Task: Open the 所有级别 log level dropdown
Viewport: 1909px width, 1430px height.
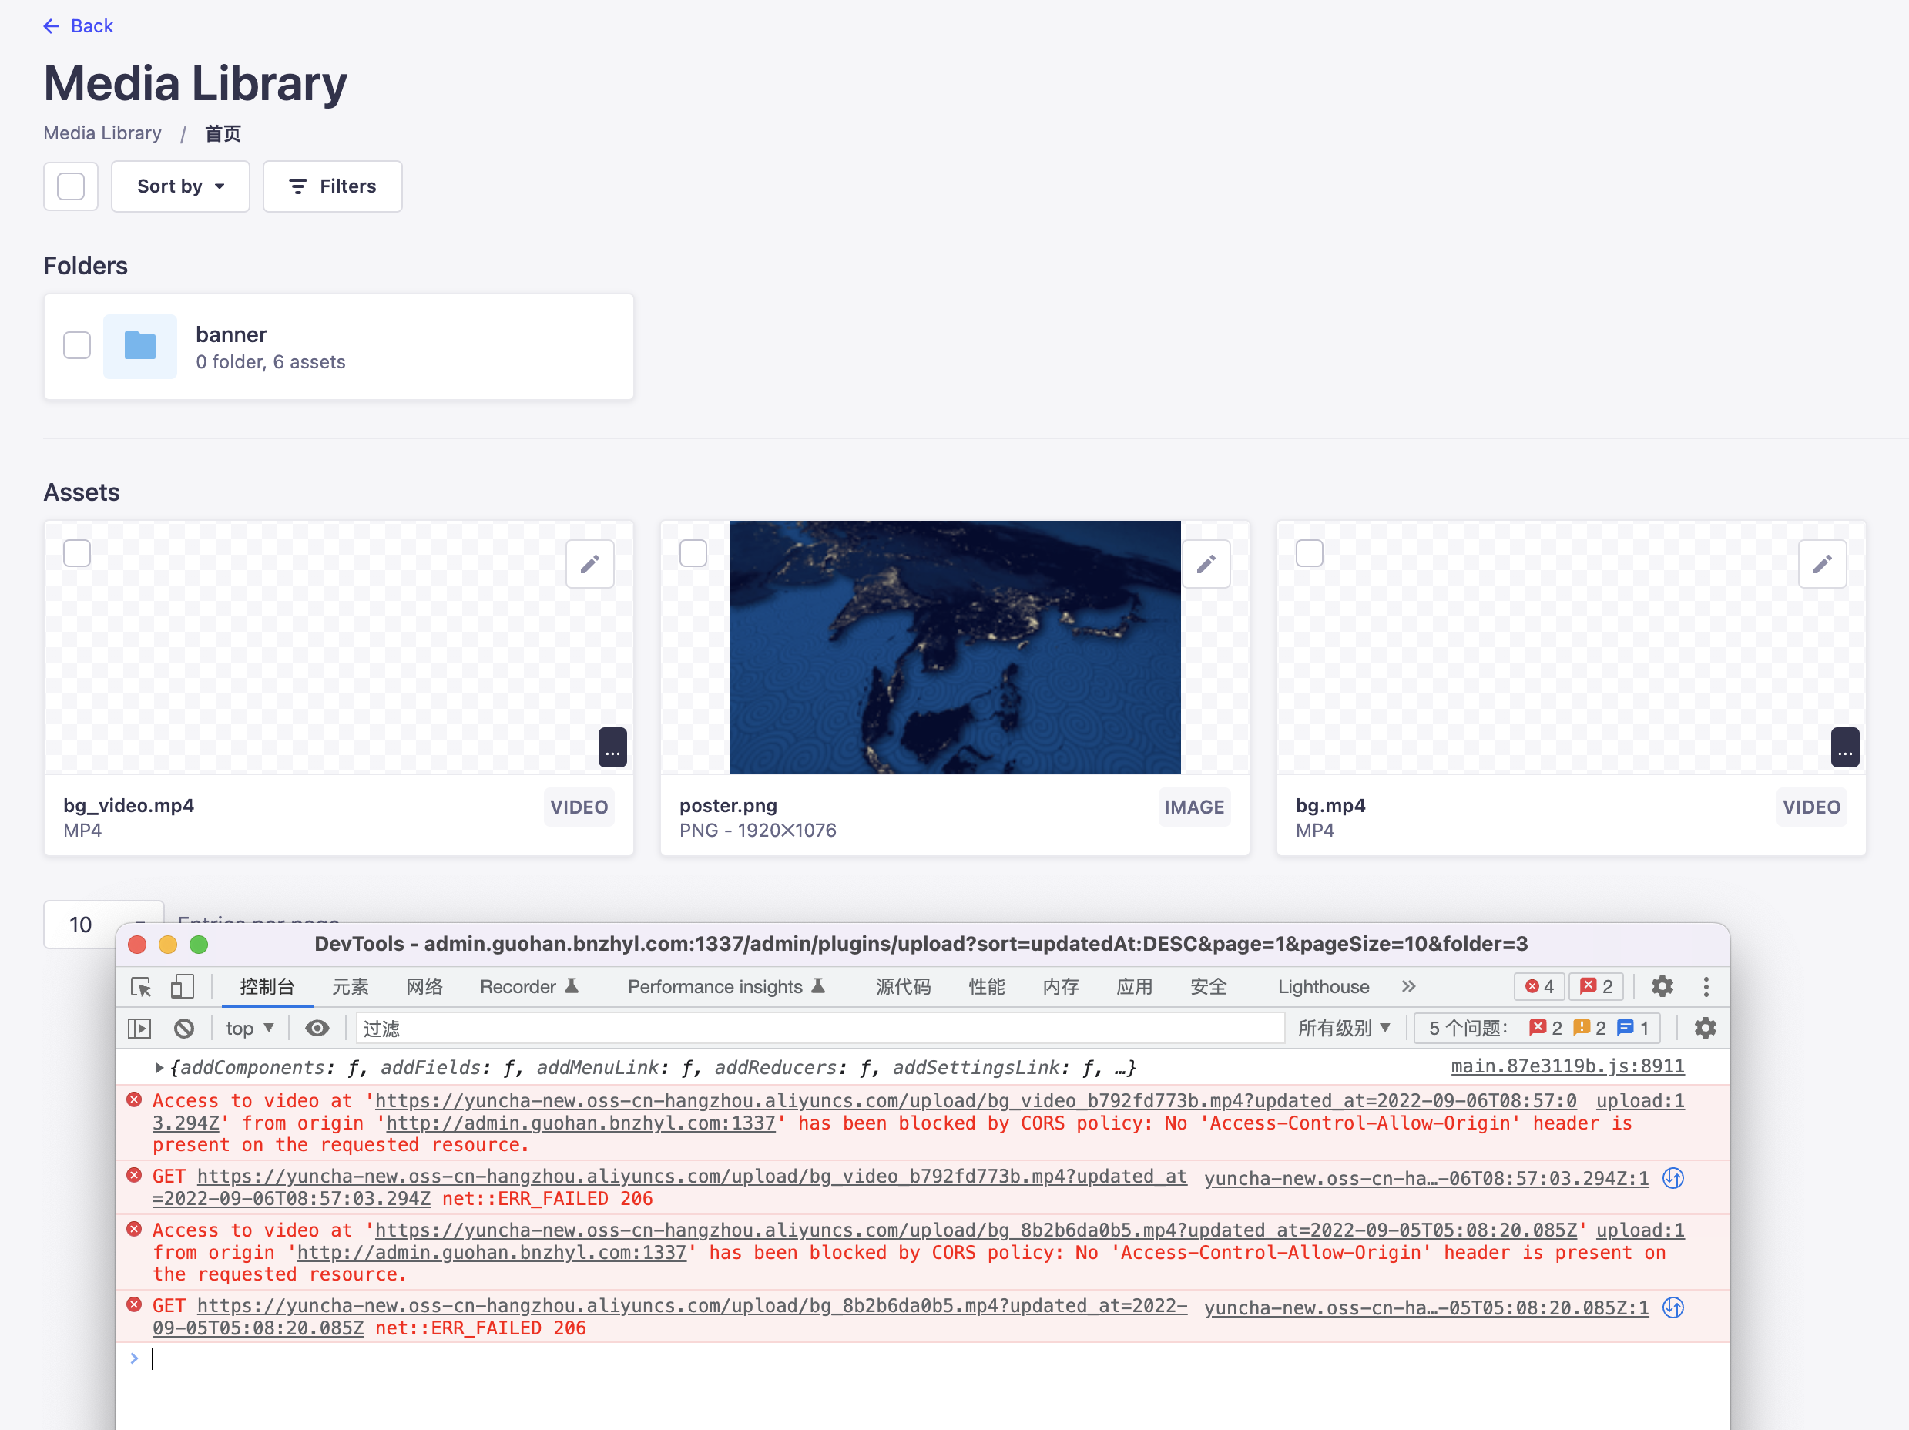Action: click(1344, 1028)
